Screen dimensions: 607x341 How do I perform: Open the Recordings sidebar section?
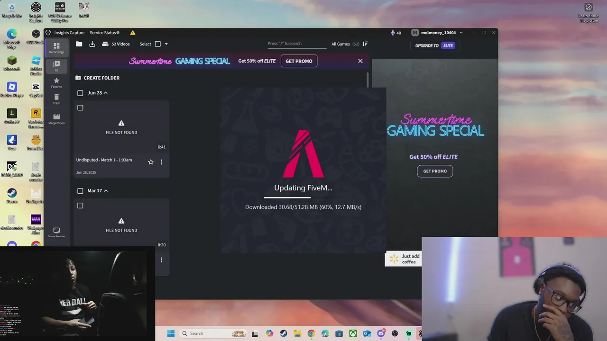coord(56,48)
